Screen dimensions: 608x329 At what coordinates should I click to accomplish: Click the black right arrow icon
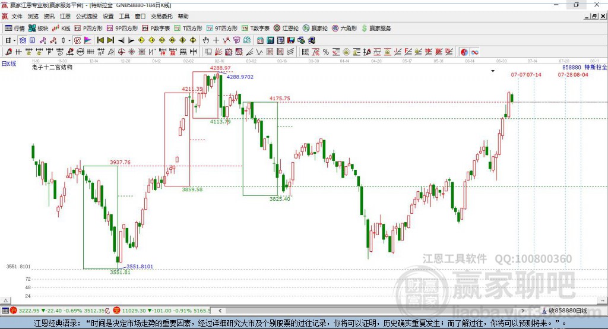point(131,40)
